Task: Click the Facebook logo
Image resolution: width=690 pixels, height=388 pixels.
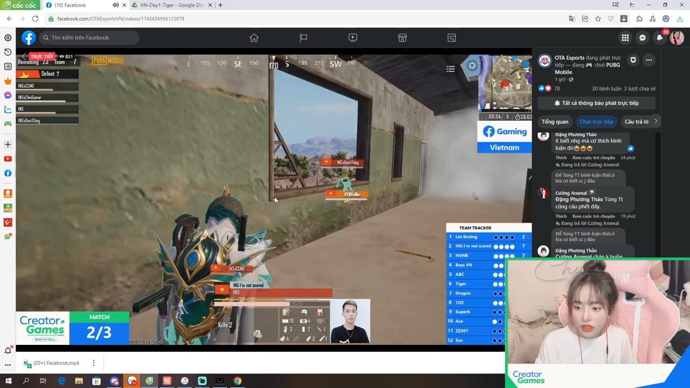Action: point(29,38)
